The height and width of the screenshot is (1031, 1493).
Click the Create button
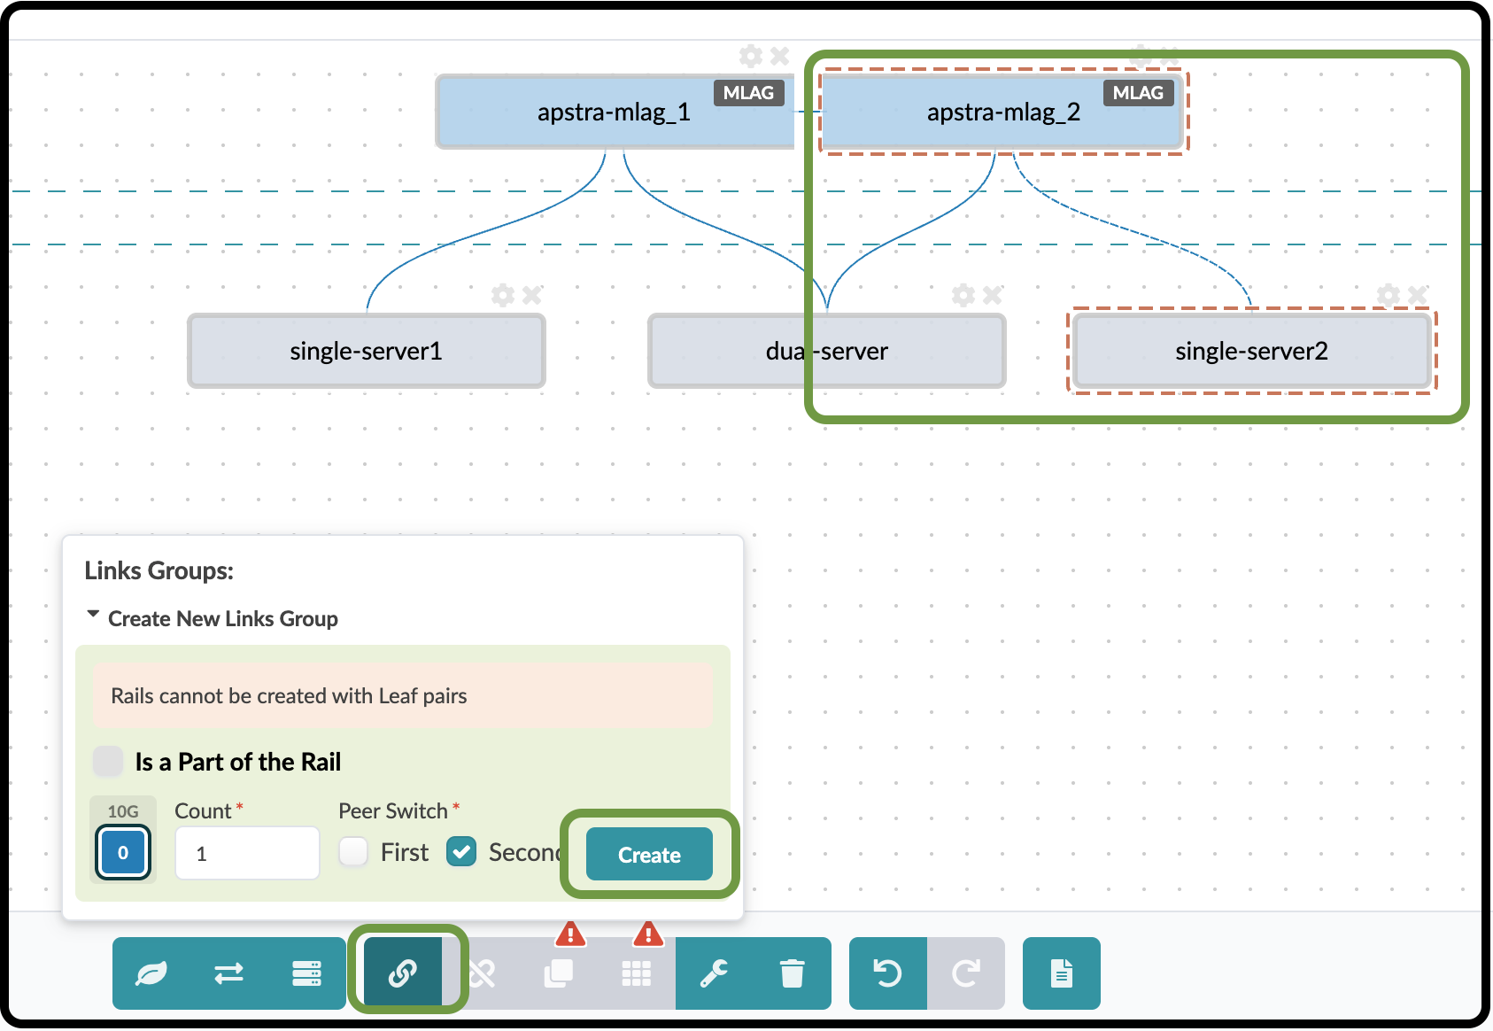(649, 855)
